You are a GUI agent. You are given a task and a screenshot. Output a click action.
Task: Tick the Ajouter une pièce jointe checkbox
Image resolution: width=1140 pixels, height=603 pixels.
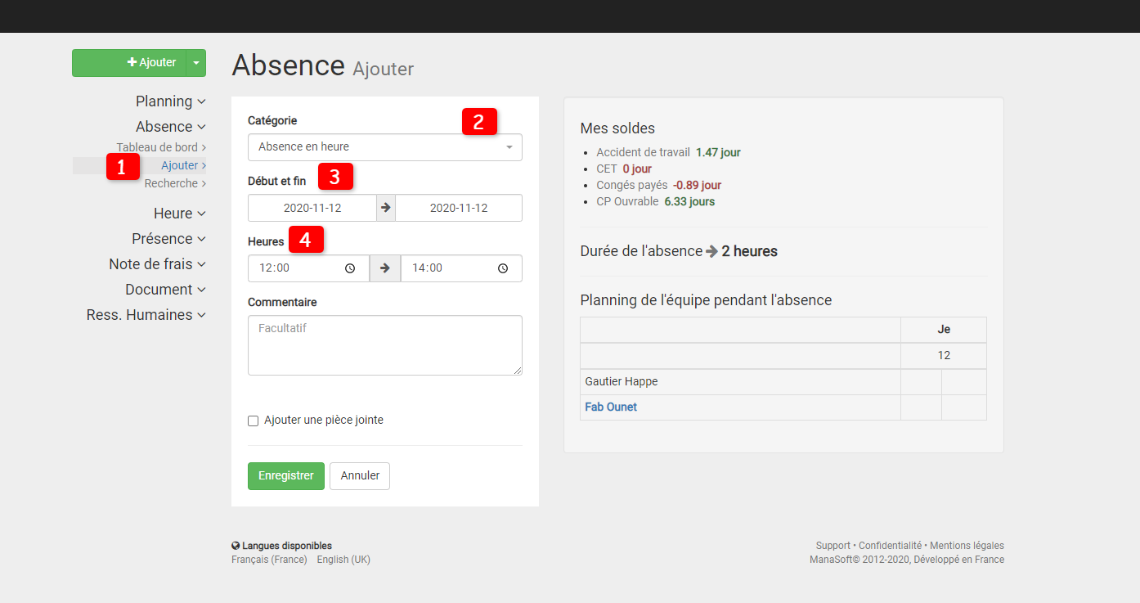[254, 421]
